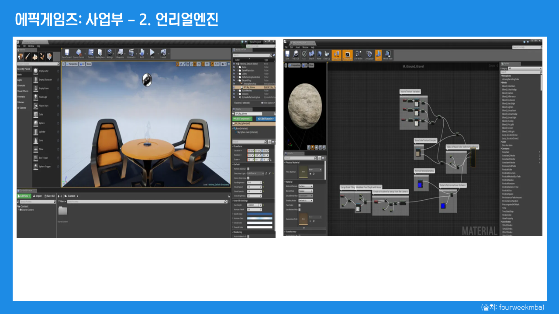Click the Cinematics toolbar icon
Image resolution: width=559 pixels, height=314 pixels.
pyautogui.click(x=131, y=53)
